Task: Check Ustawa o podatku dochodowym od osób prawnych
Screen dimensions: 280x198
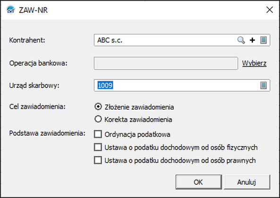Action: point(98,160)
